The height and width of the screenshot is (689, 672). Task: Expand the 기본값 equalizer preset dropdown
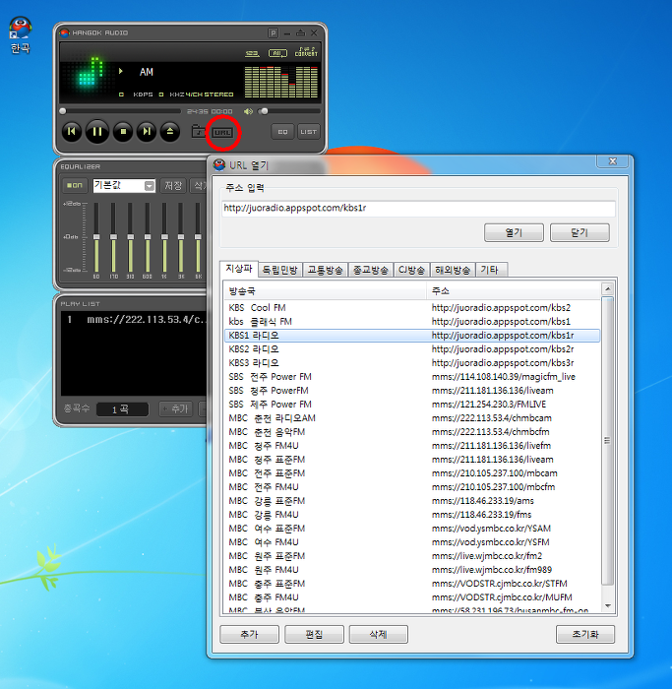[150, 186]
